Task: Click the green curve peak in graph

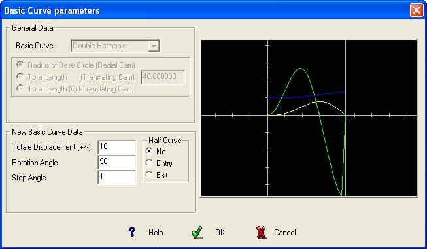Action: 300,69
